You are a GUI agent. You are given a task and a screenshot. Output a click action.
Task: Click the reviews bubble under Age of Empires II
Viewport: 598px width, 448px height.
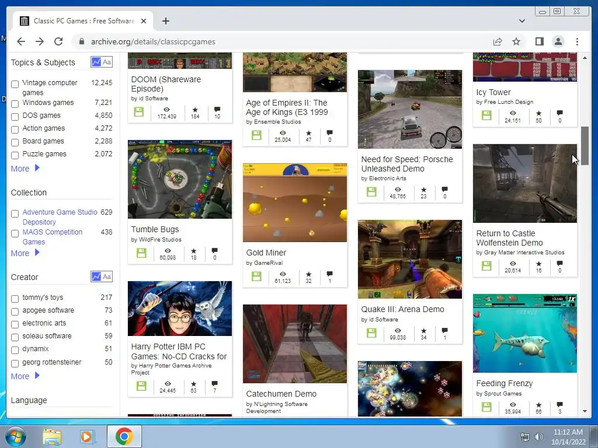click(330, 132)
